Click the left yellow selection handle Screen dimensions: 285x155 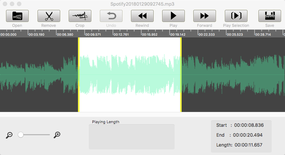pyautogui.click(x=79, y=75)
